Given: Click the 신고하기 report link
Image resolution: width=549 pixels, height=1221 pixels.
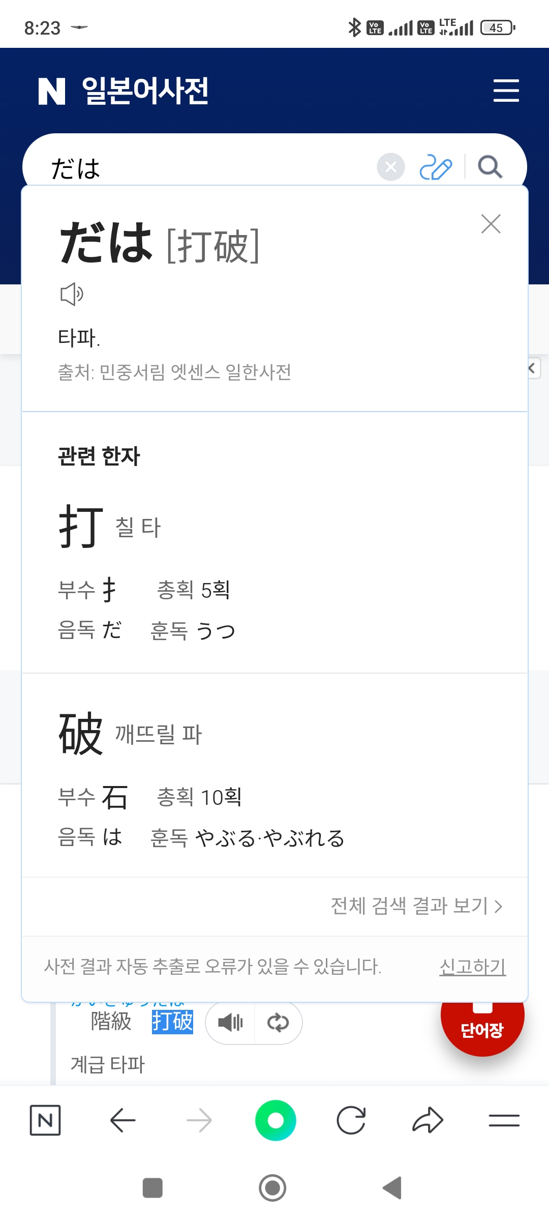Looking at the screenshot, I should coord(472,967).
